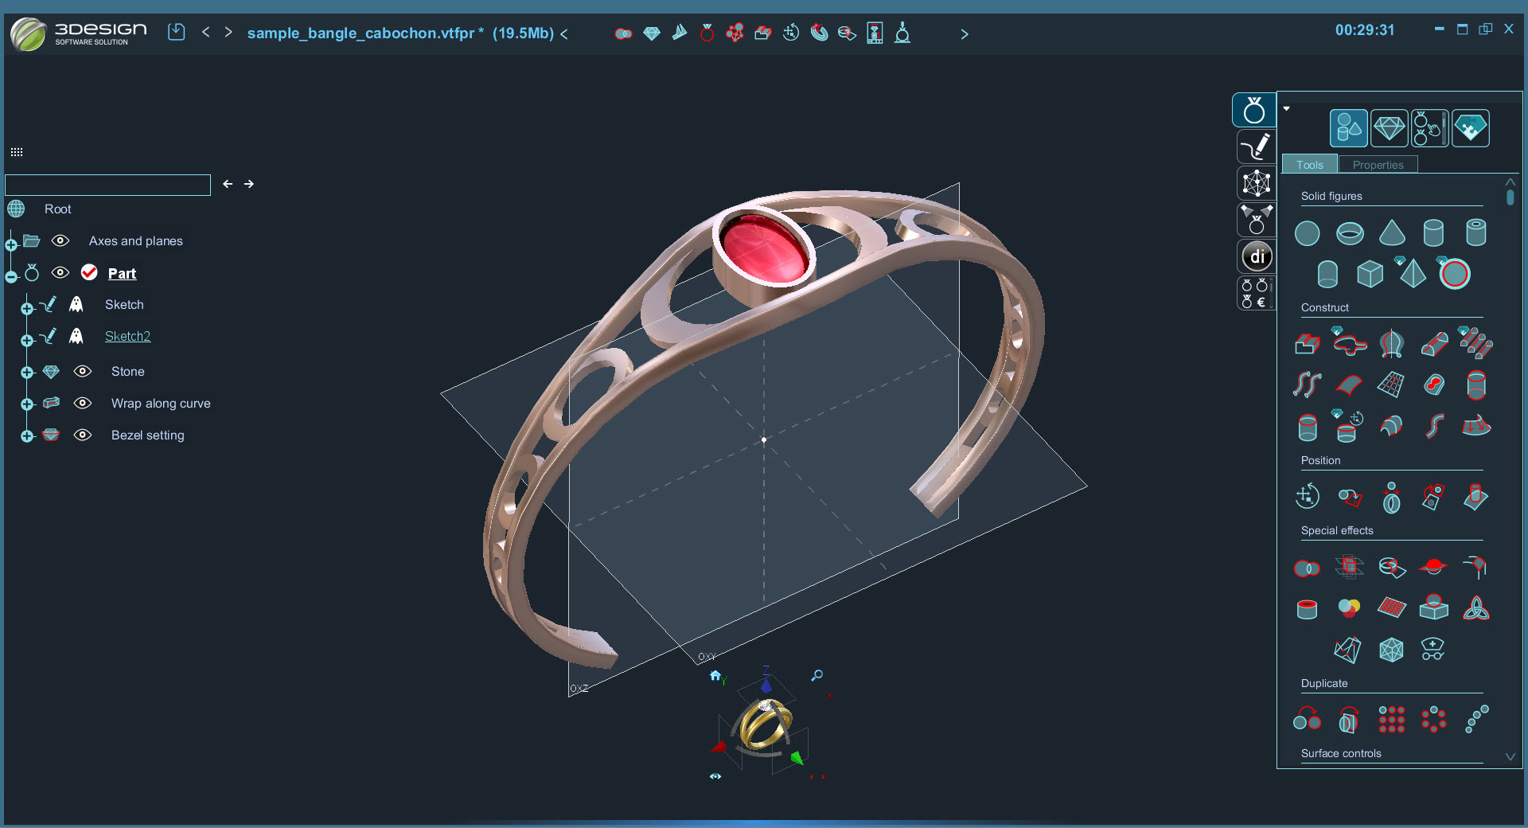Toggle the red checkmark on Part
Screen dimensions: 1528x828
(x=89, y=272)
